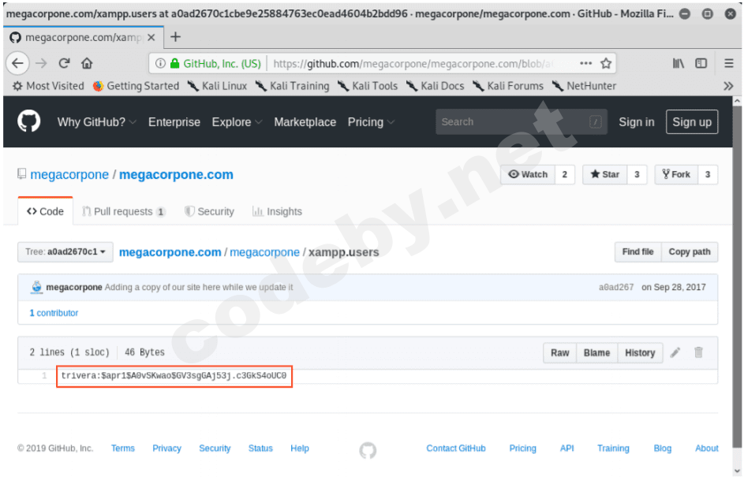Expand the Pricing dropdown in header
The width and height of the screenshot is (744, 480).
[371, 122]
